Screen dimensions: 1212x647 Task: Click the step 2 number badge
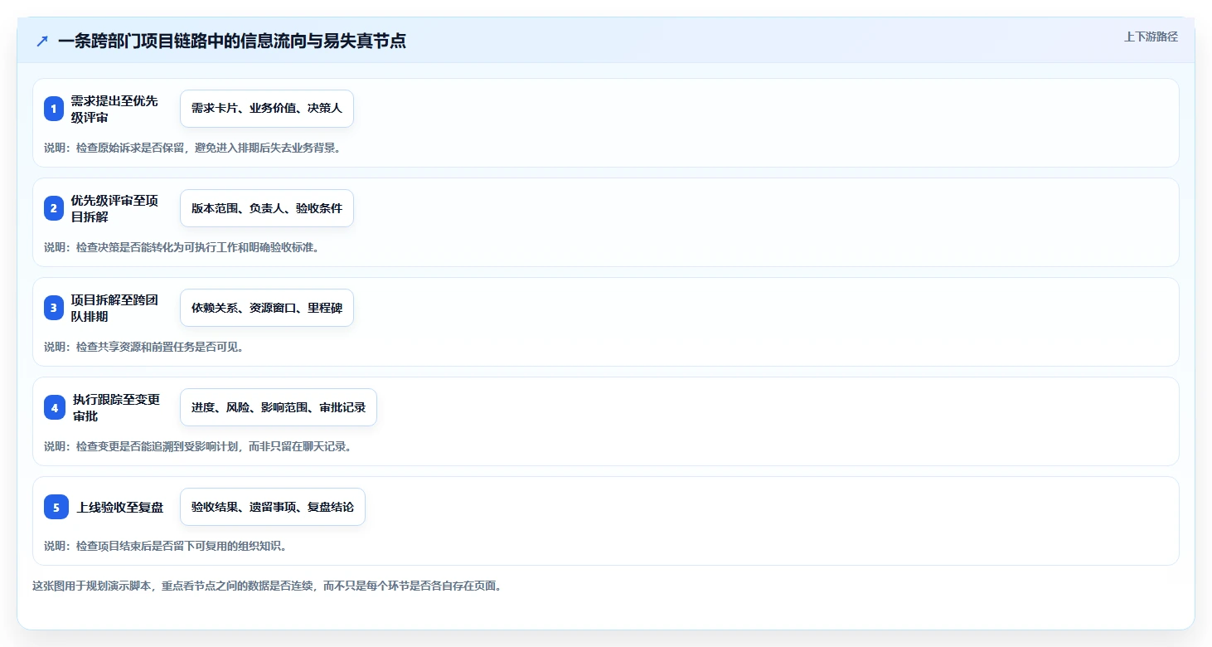tap(54, 208)
